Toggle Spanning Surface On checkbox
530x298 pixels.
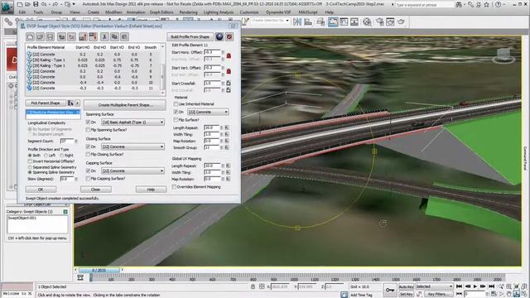click(x=88, y=122)
